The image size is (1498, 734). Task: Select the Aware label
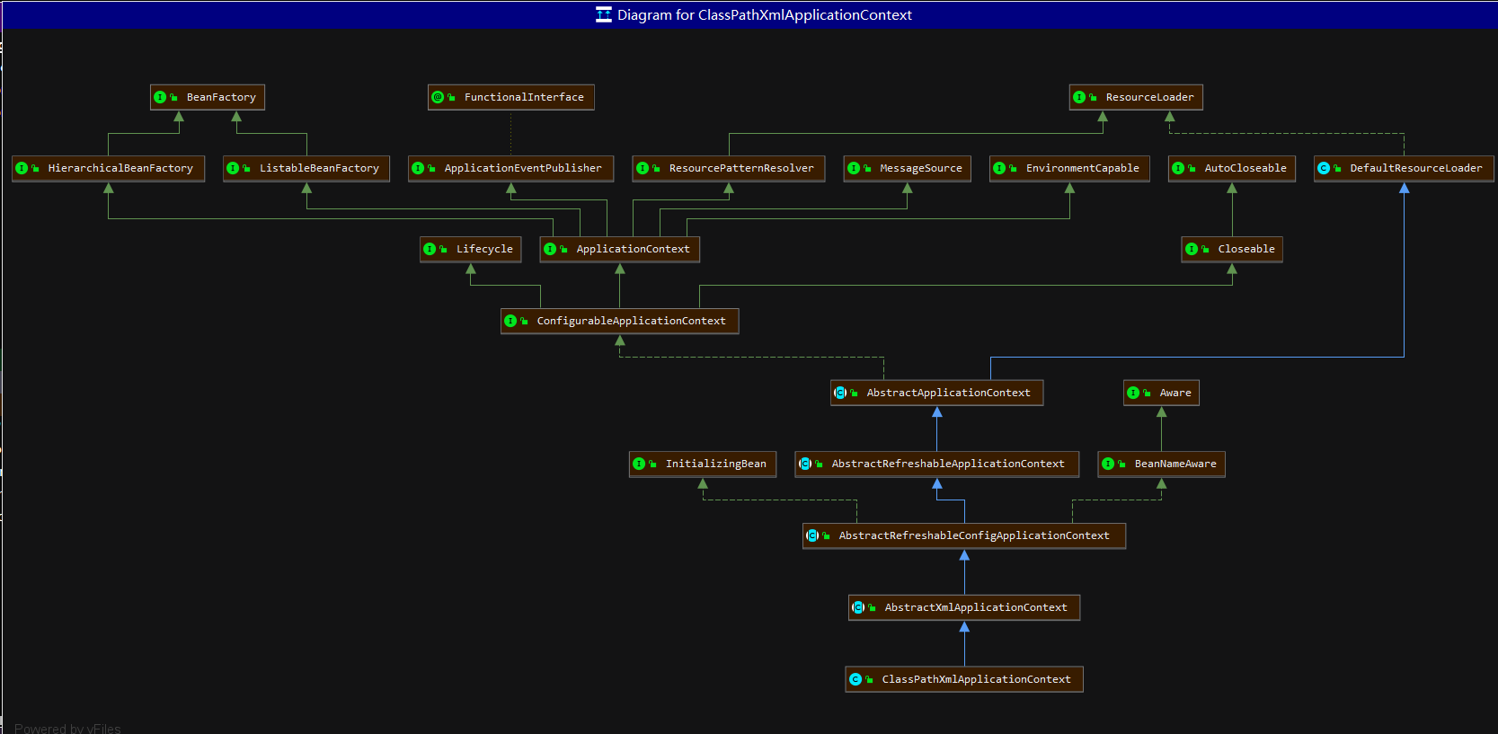(1175, 393)
